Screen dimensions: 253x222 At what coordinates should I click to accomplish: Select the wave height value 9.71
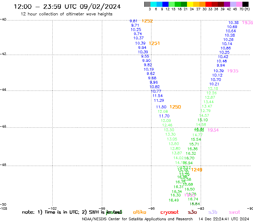[x=135, y=25]
